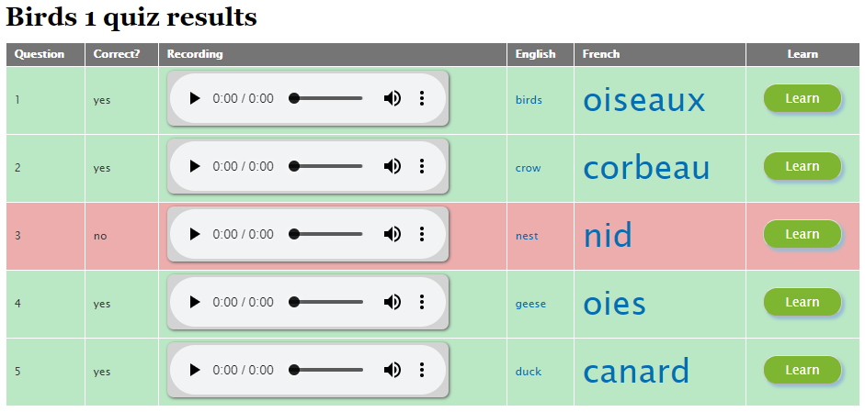Image resolution: width=865 pixels, height=412 pixels.
Task: Play the crow recording
Action: 195,166
